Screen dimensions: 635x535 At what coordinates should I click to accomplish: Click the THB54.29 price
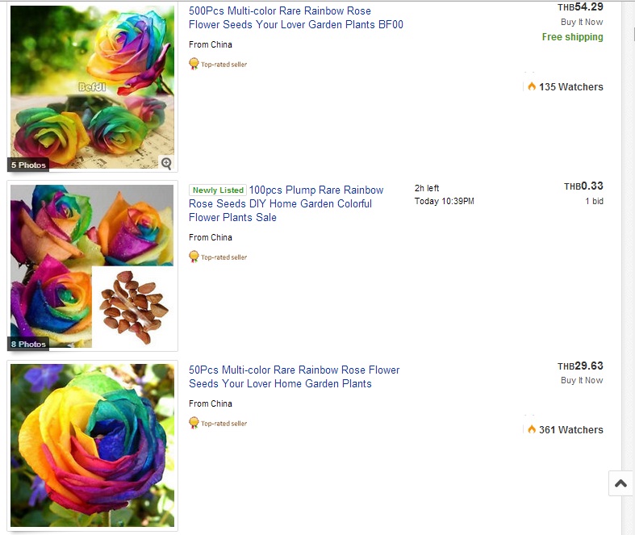coord(580,6)
